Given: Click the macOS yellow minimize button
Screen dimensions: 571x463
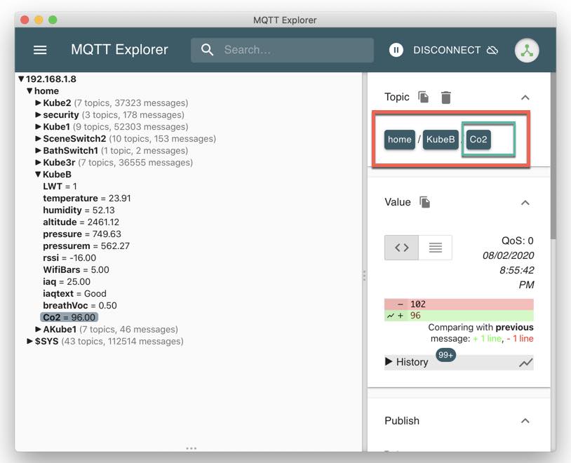Looking at the screenshot, I should [x=39, y=20].
